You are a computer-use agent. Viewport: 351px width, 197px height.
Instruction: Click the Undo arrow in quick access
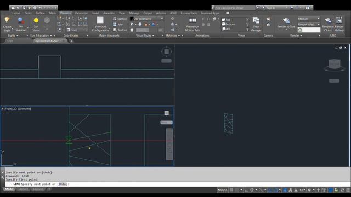click(40, 8)
